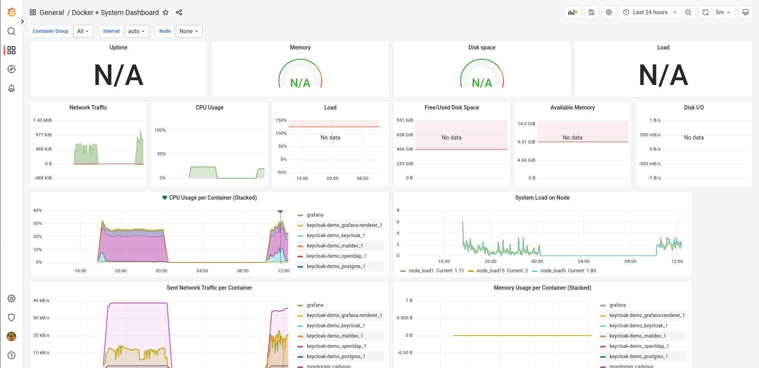
Task: Open dashboard settings gear in the toolbar
Action: tap(609, 12)
